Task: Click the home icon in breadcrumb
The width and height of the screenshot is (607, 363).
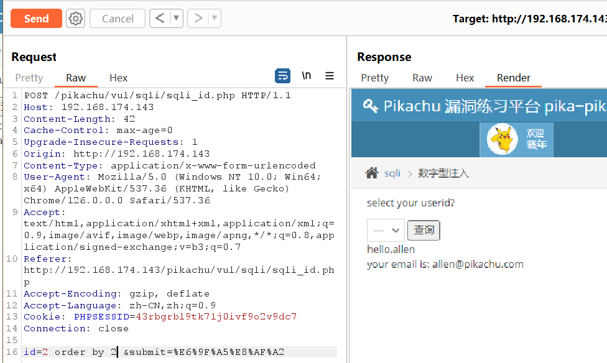Action: pyautogui.click(x=372, y=173)
